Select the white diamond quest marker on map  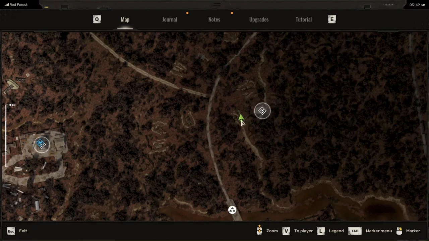(262, 111)
